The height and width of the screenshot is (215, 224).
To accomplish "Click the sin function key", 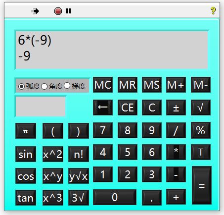I will click(26, 154).
